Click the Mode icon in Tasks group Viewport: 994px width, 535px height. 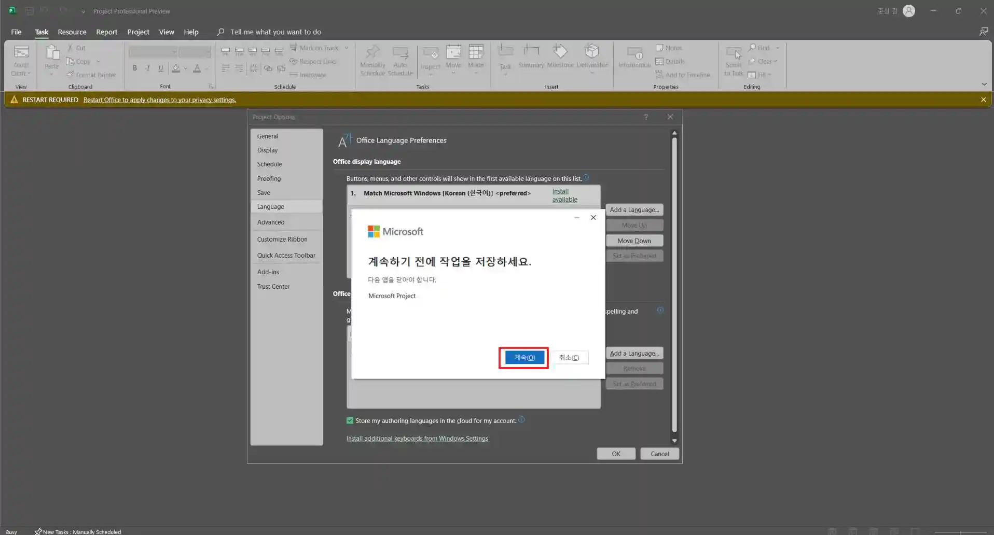(476, 52)
